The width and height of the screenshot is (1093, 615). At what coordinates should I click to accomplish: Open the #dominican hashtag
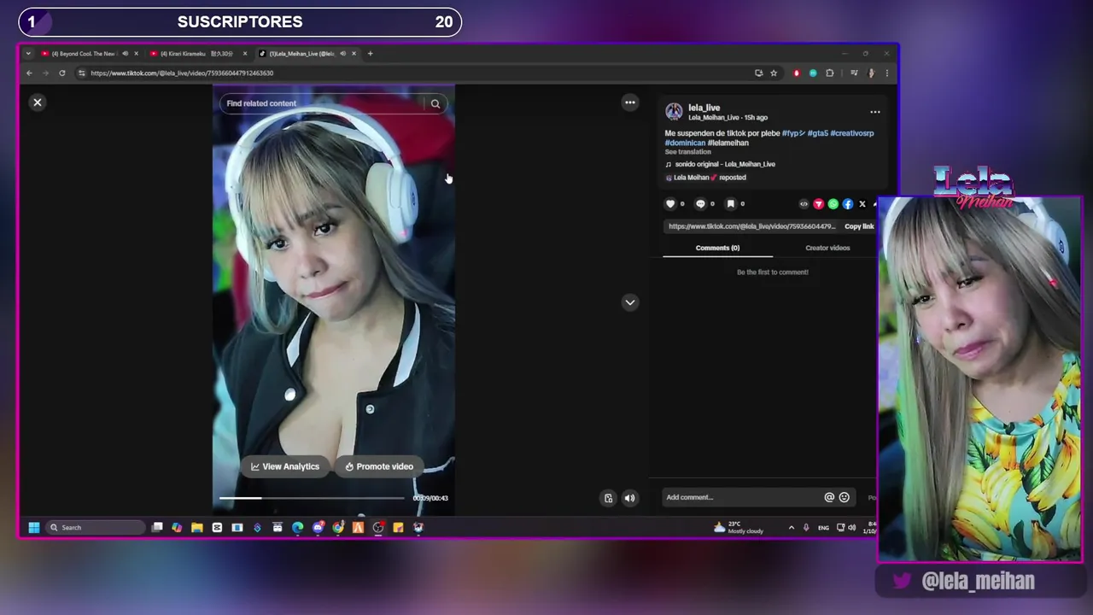(685, 143)
